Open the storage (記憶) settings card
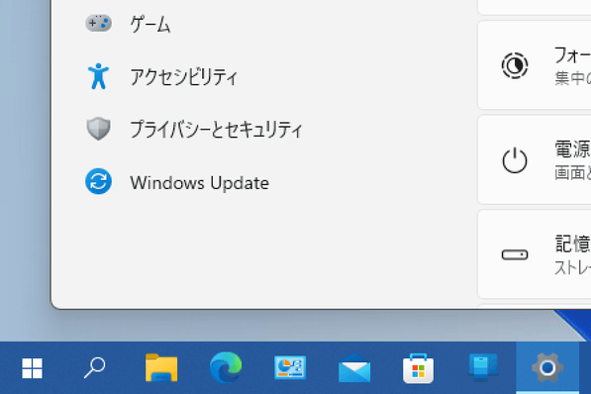The width and height of the screenshot is (591, 394). [535, 254]
